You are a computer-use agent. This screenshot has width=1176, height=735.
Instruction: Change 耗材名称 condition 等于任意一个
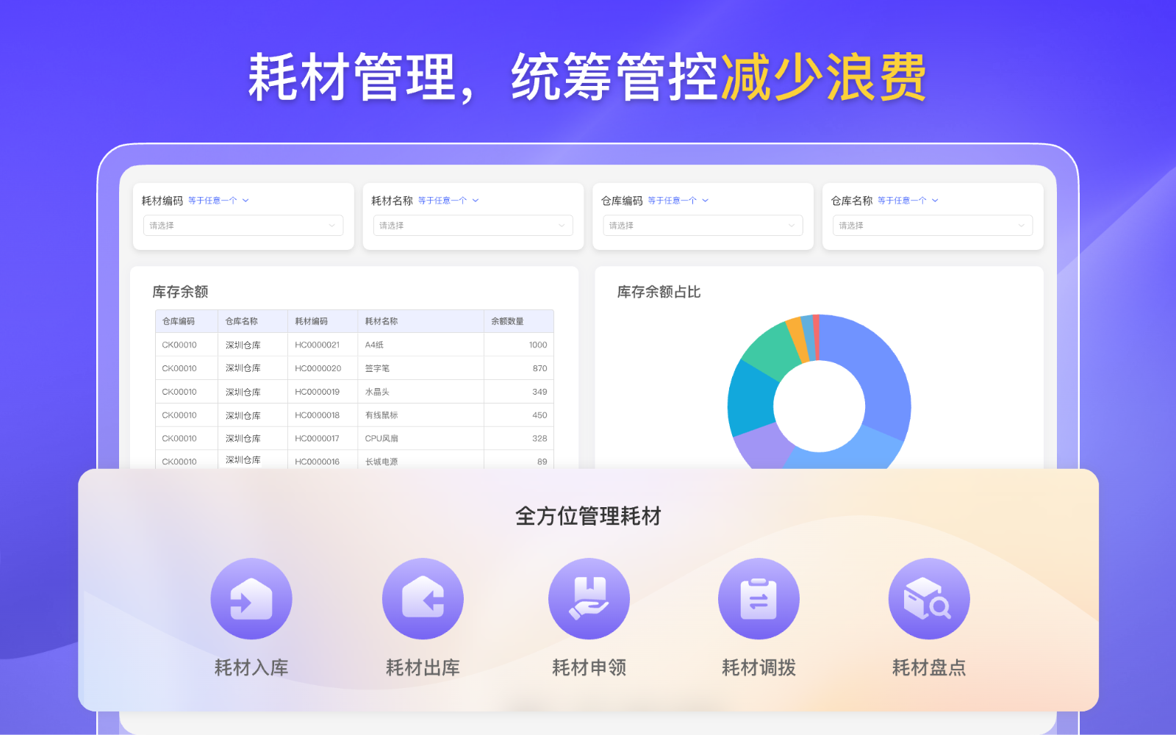coord(448,201)
